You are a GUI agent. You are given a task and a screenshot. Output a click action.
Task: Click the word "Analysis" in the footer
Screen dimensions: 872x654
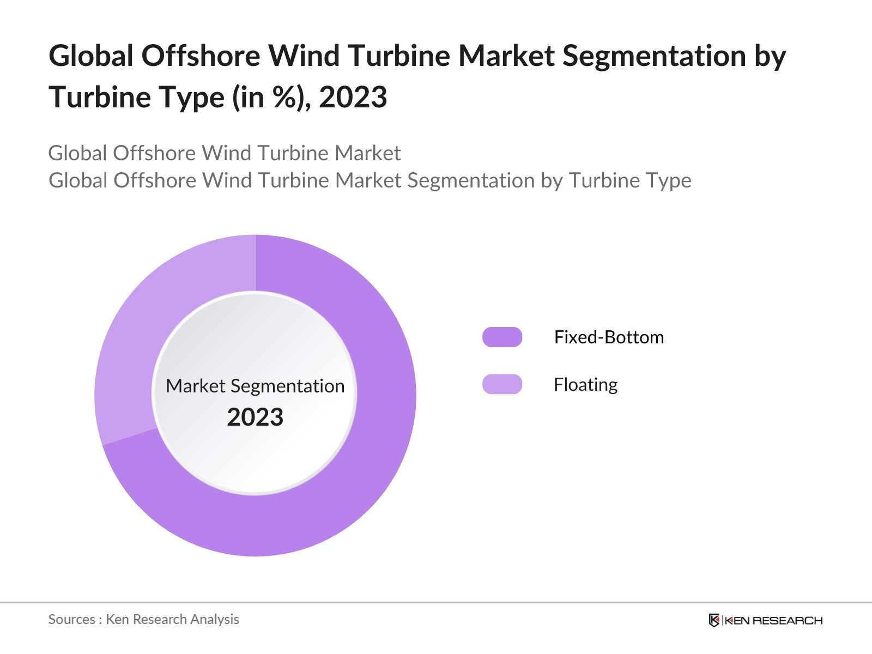click(x=218, y=619)
